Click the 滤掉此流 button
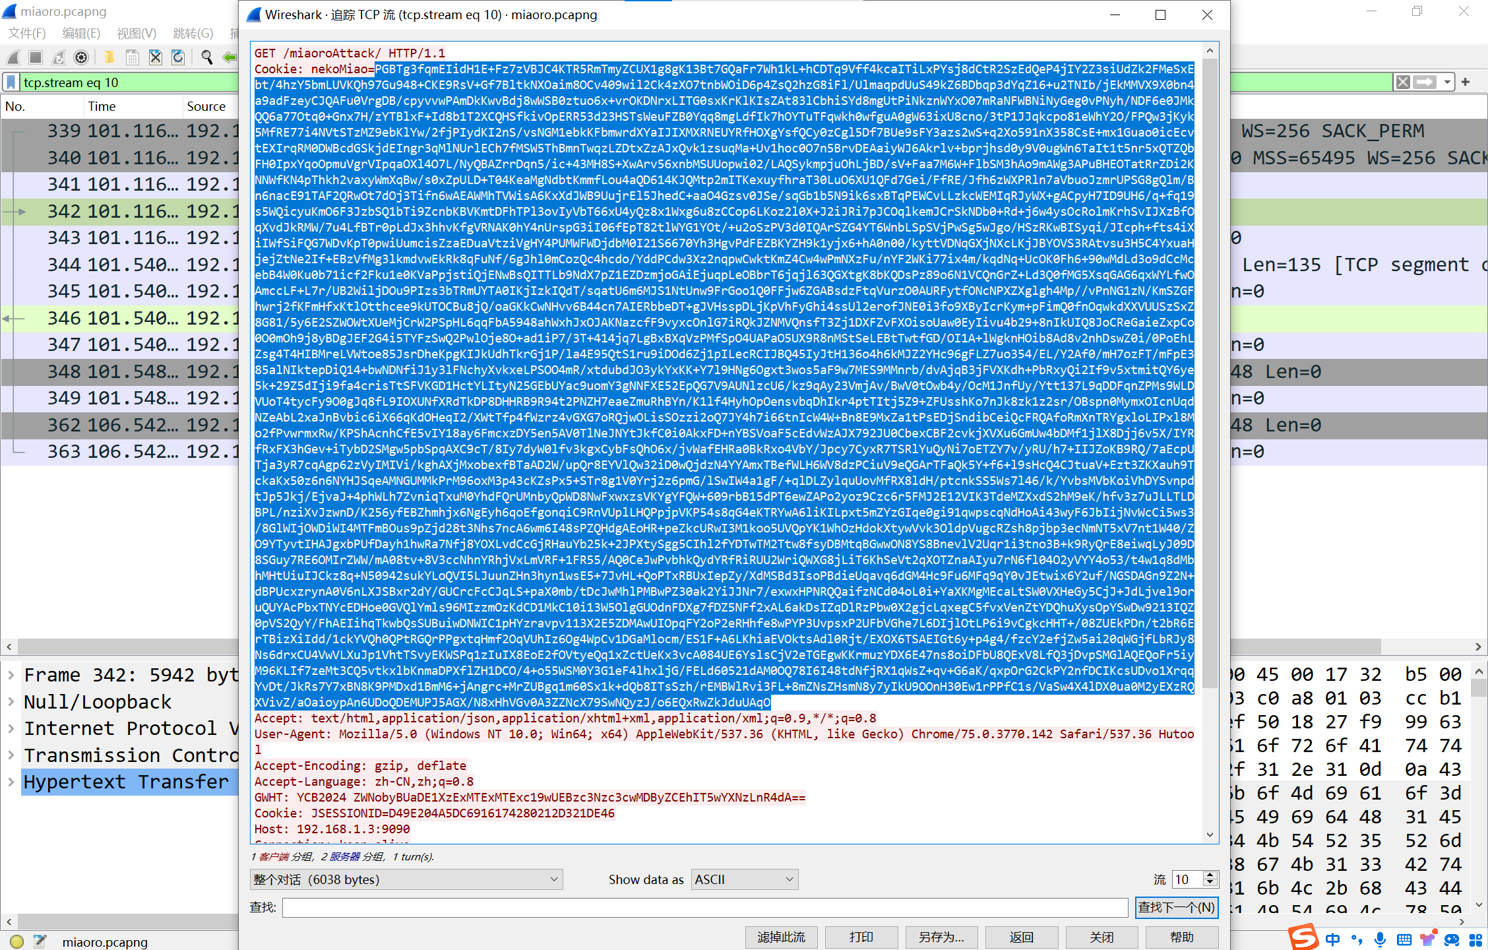Image resolution: width=1488 pixels, height=950 pixels. [x=782, y=937]
